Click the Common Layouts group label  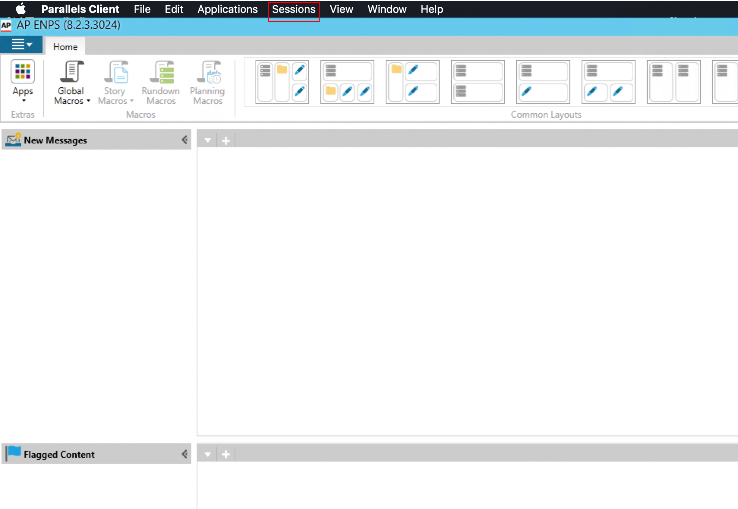point(546,114)
